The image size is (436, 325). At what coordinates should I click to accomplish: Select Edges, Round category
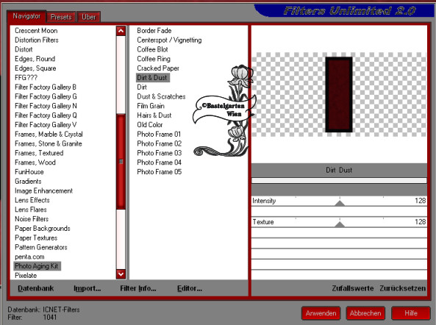[x=35, y=59]
